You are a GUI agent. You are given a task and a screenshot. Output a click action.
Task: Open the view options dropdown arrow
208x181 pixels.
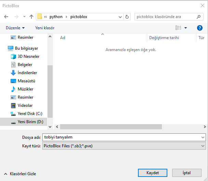click(185, 28)
